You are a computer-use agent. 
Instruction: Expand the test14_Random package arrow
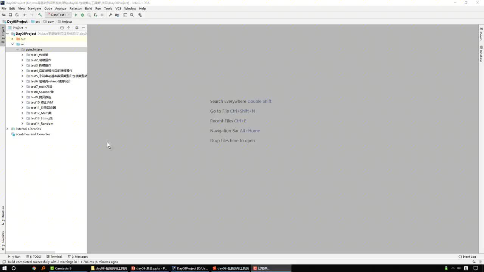pos(22,124)
